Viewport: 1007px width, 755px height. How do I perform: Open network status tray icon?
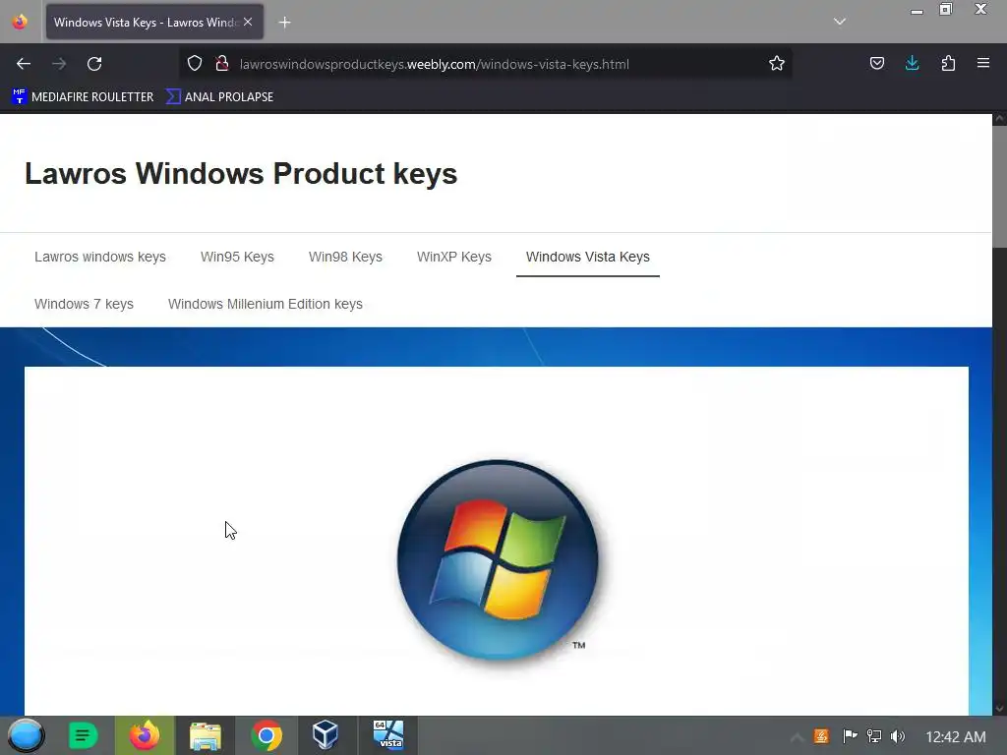point(874,736)
